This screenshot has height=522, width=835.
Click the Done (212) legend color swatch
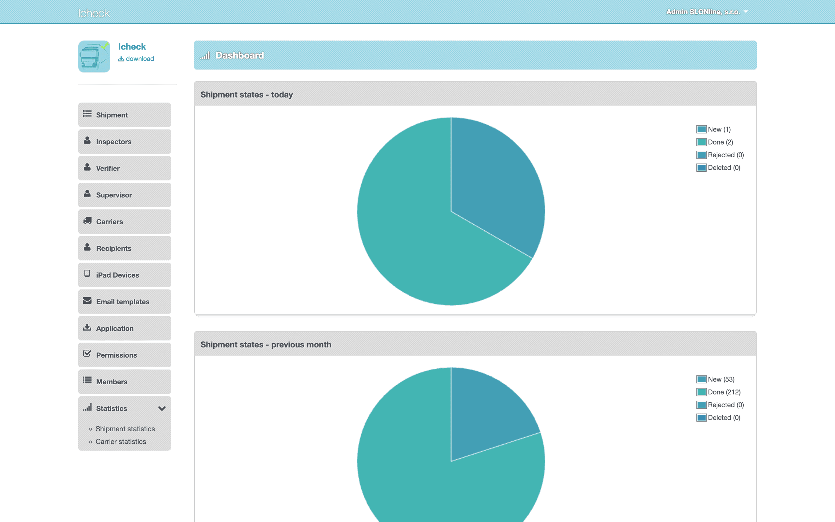[702, 392]
